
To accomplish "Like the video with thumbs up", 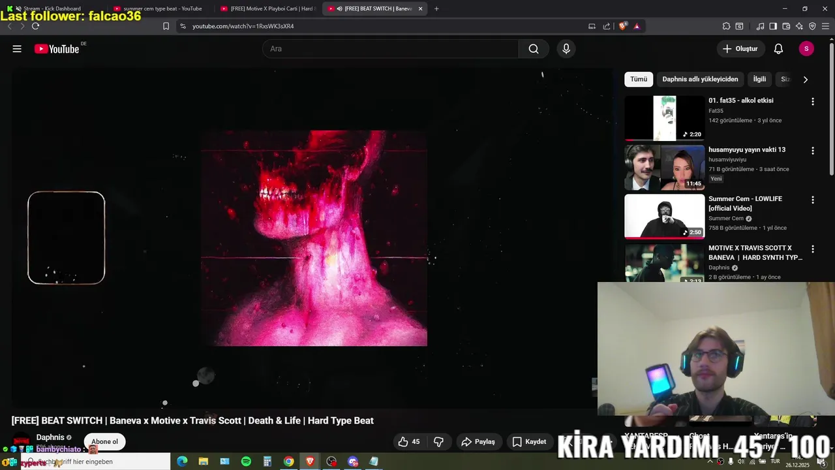I will click(409, 442).
